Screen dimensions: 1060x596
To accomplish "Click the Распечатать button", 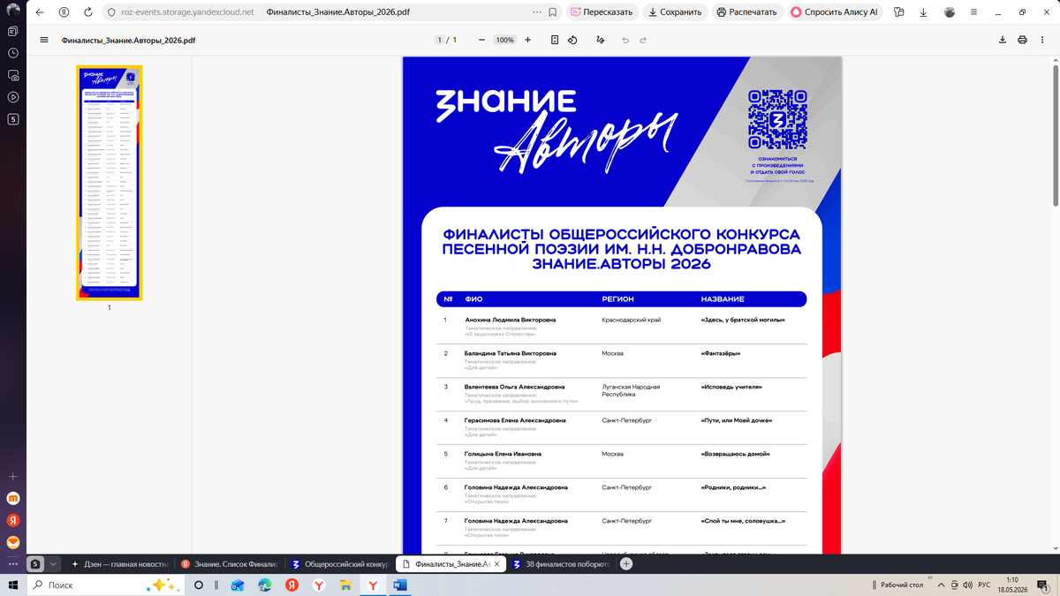I will [x=746, y=12].
